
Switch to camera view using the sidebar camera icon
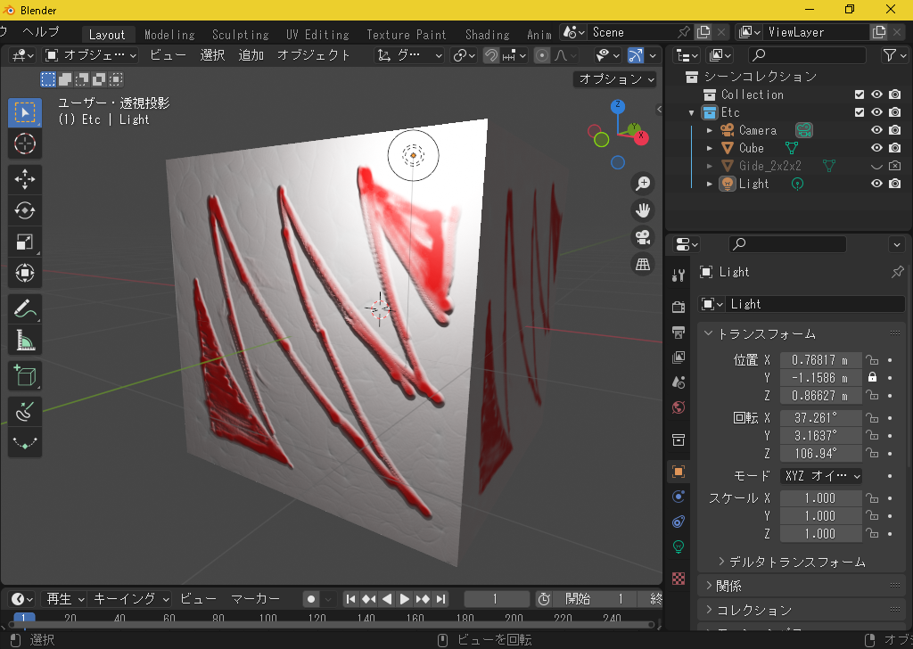click(x=642, y=237)
